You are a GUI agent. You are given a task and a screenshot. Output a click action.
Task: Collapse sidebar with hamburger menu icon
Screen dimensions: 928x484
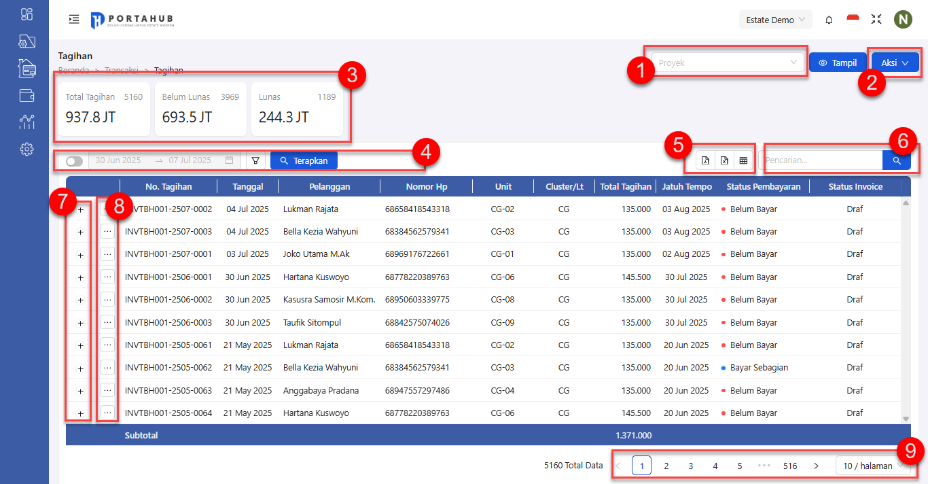[x=74, y=19]
